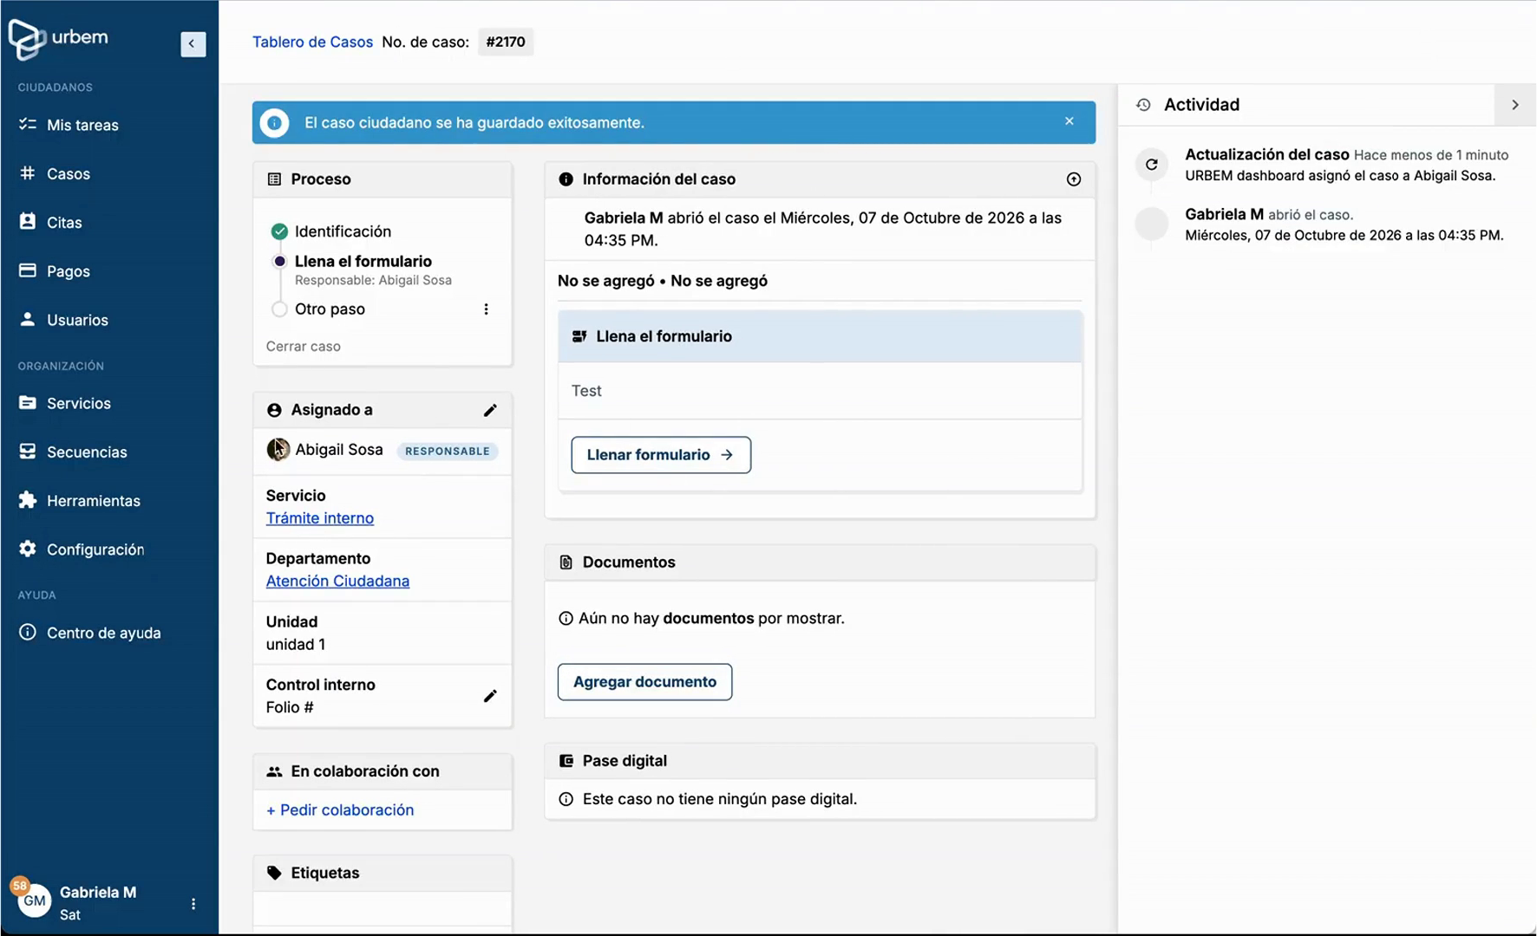Click Pedir colaboración link
This screenshot has height=936, width=1537.
click(340, 809)
